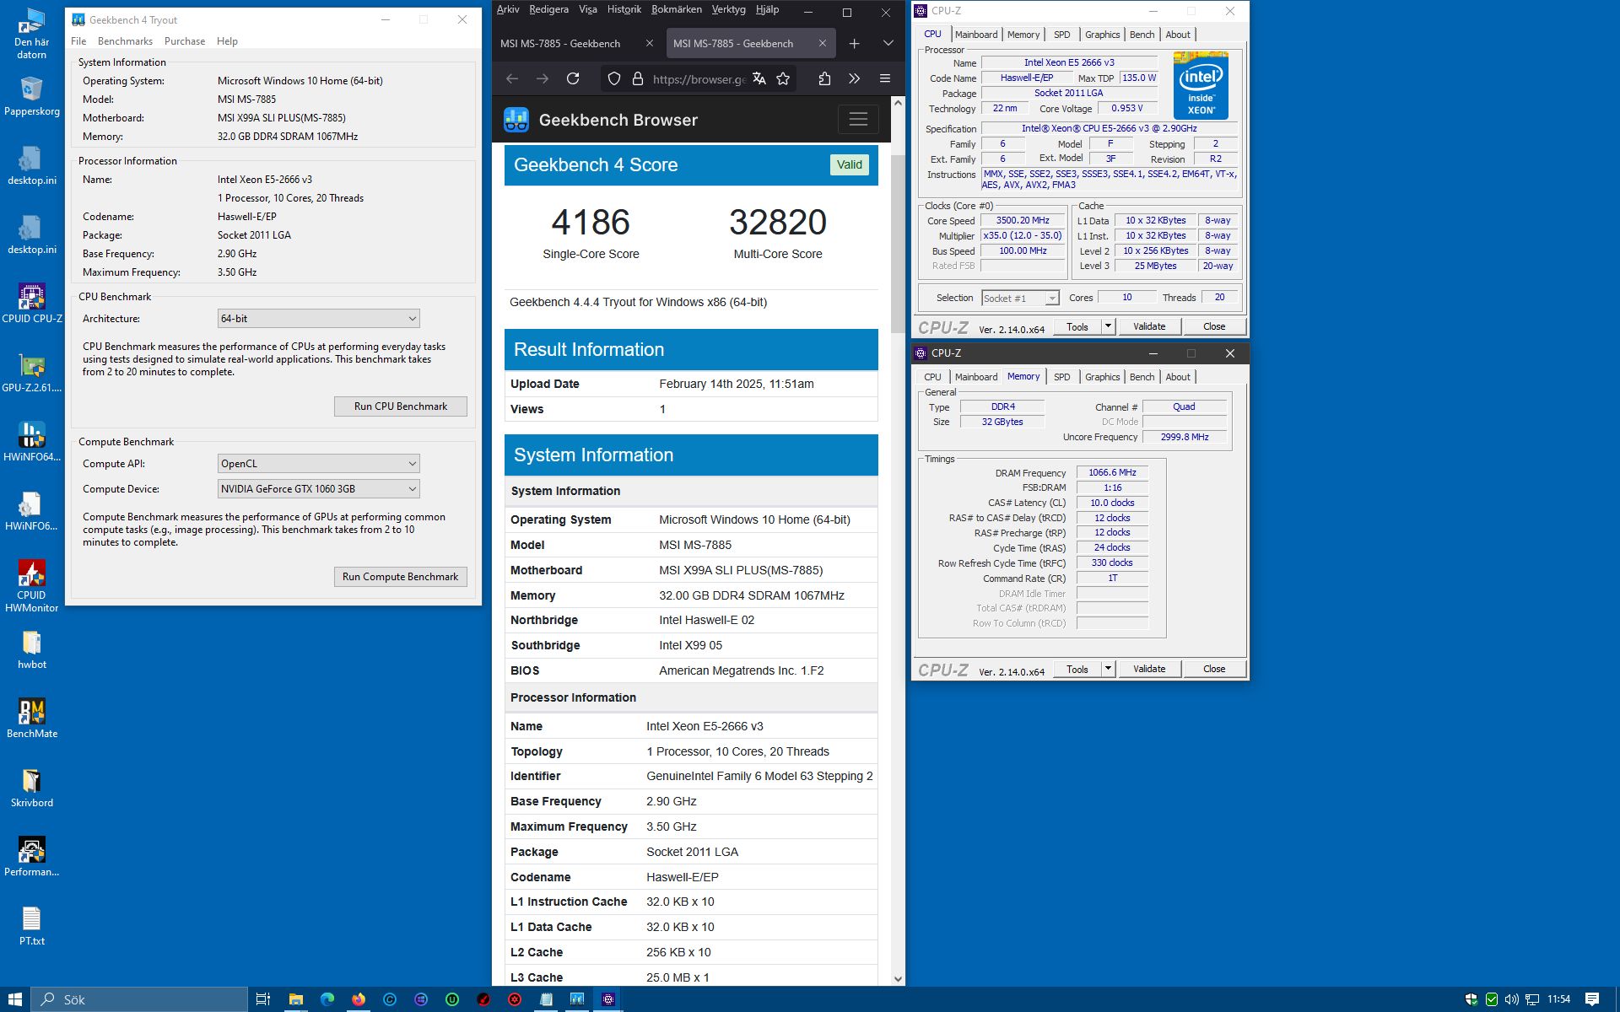Screen dimensions: 1620x1012
Task: Launch BenchMate from the desktop
Action: pyautogui.click(x=32, y=719)
